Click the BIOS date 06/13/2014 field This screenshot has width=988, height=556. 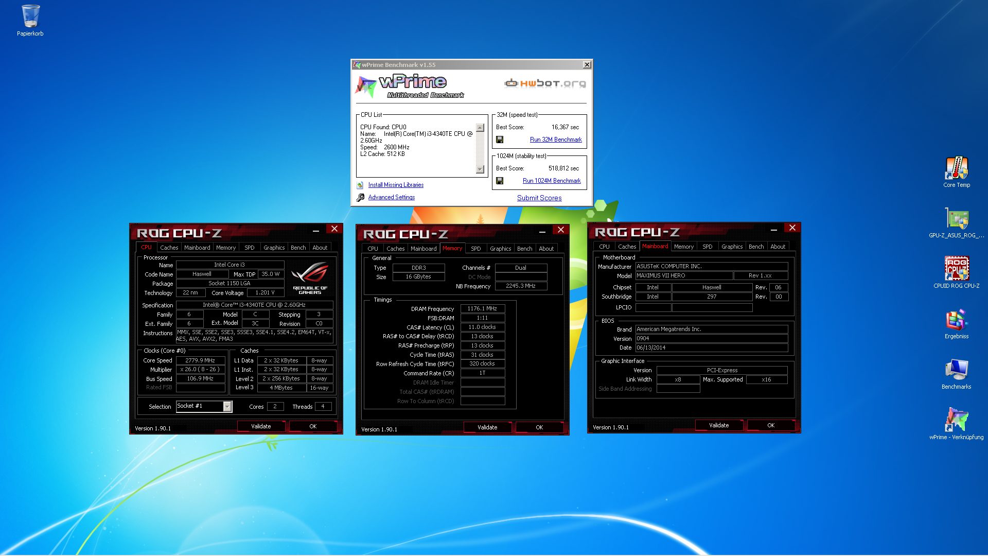coord(712,348)
